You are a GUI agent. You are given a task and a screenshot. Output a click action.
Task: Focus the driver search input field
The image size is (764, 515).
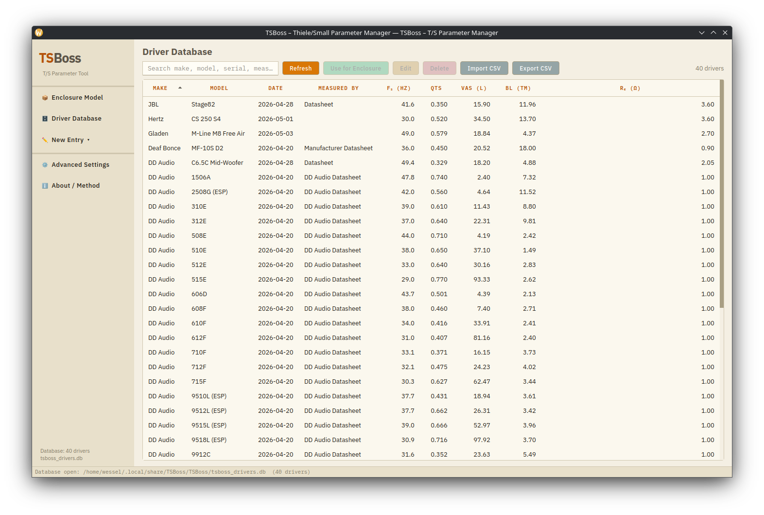click(210, 69)
